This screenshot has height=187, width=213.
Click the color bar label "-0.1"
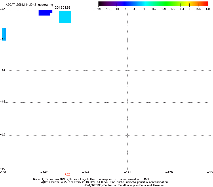point(190,9)
